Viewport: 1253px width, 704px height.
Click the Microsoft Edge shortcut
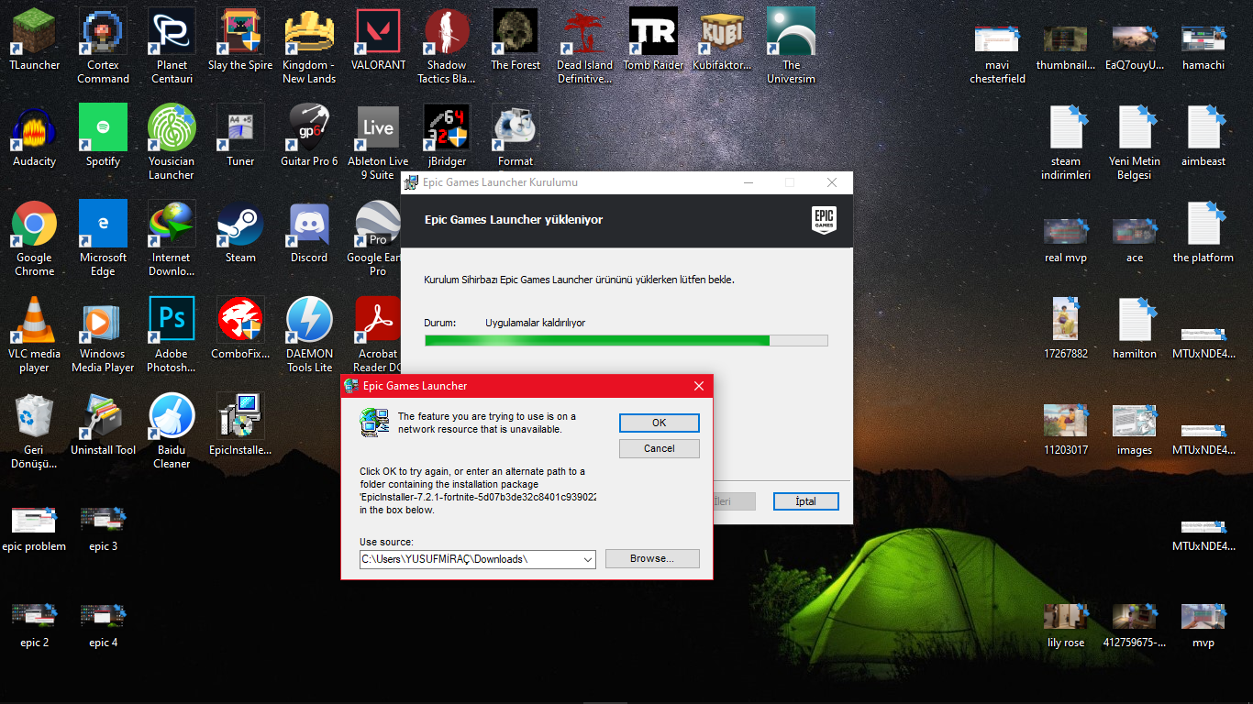103,225
